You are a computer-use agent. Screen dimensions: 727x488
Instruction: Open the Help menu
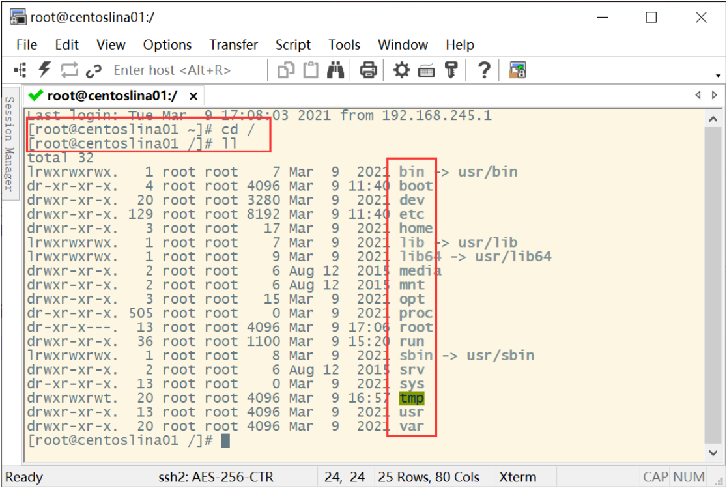460,44
